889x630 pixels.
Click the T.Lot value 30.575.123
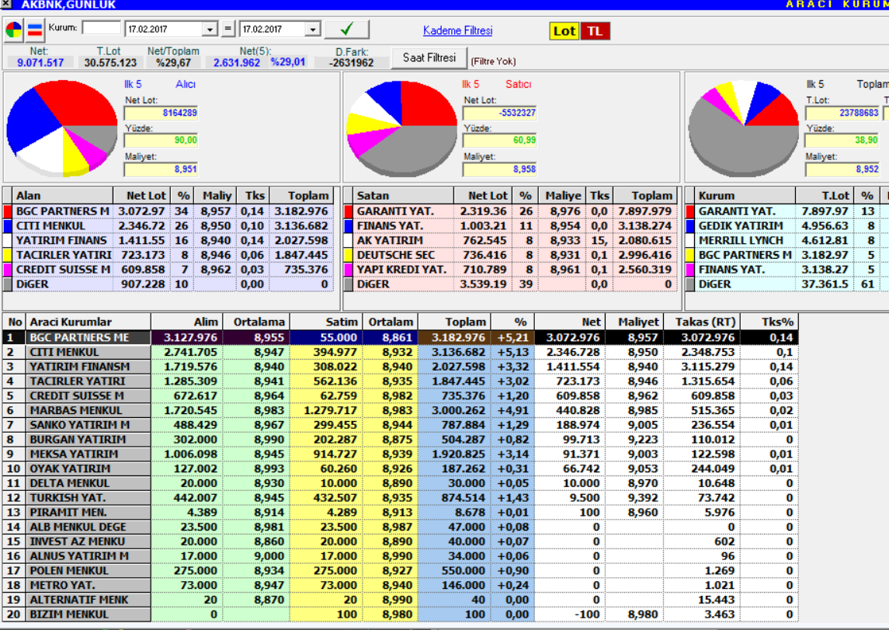pyautogui.click(x=110, y=62)
